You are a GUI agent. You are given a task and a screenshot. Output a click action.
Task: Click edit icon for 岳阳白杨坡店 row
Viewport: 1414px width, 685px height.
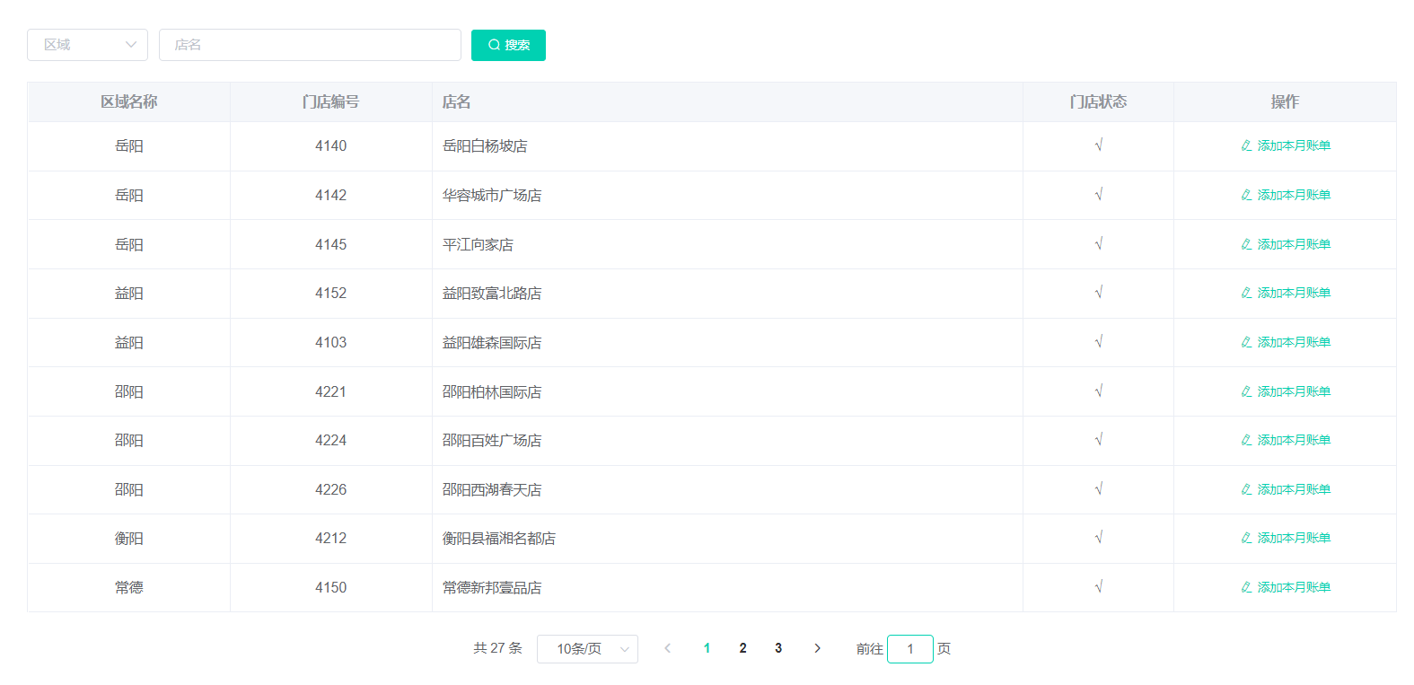pyautogui.click(x=1246, y=145)
